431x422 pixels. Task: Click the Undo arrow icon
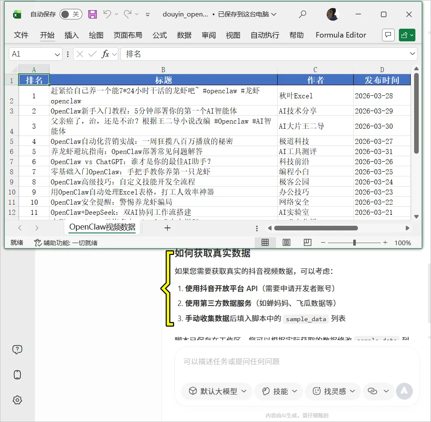(x=107, y=14)
